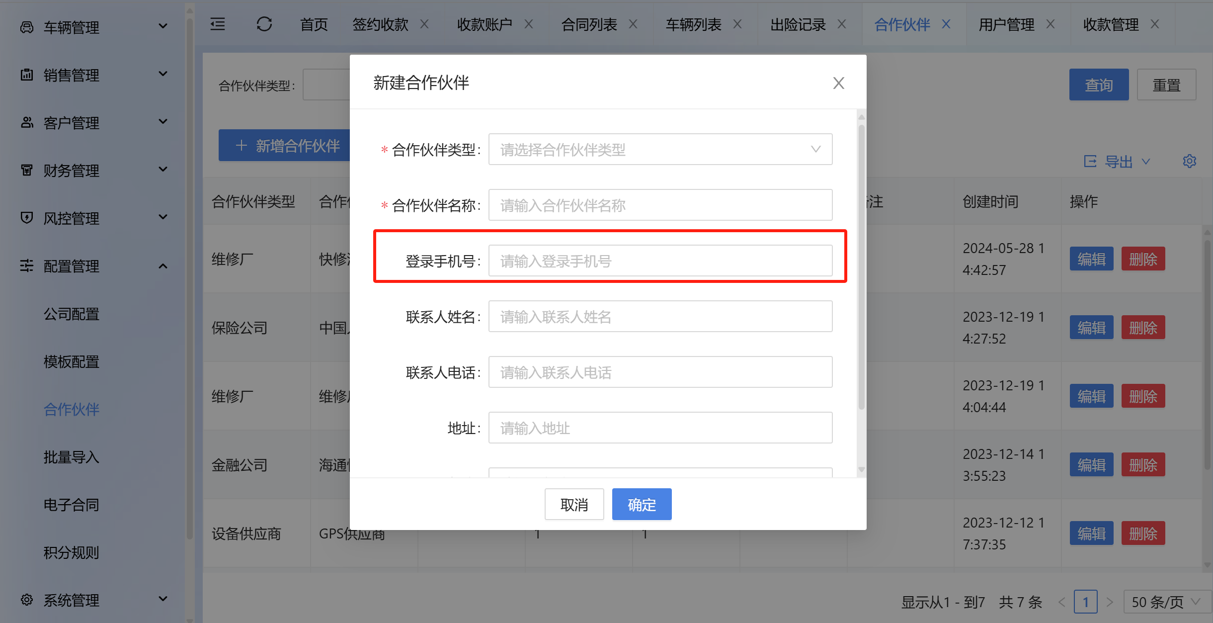This screenshot has height=623, width=1213.
Task: Click 车辆管理 car icon in sidebar
Action: click(27, 27)
